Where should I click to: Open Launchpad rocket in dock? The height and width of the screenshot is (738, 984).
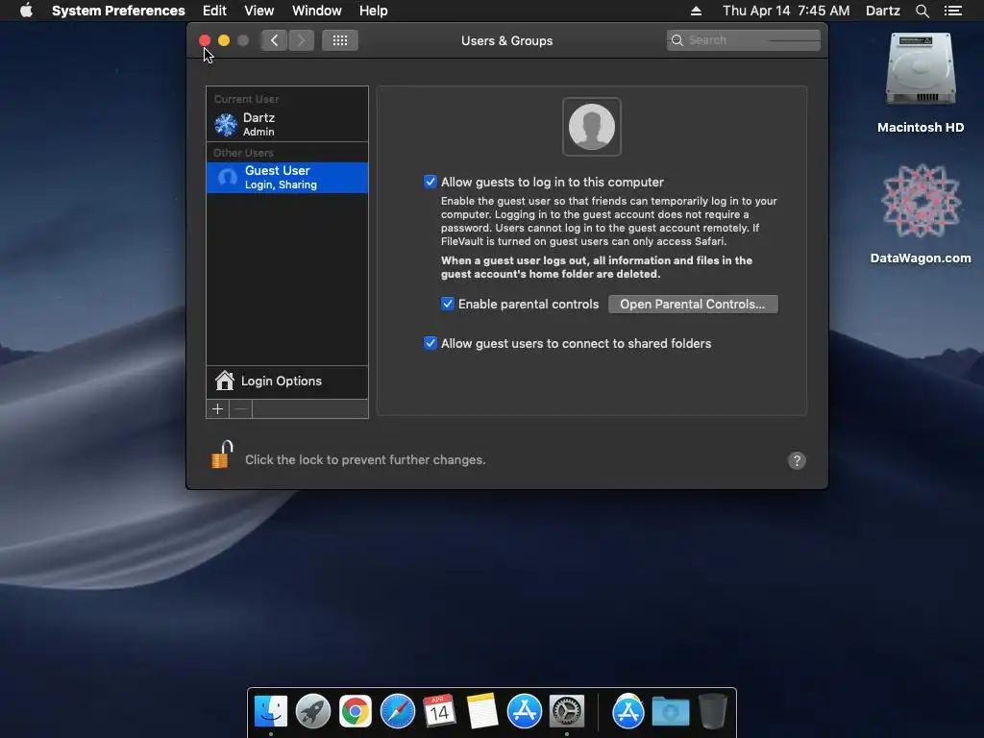(x=312, y=712)
